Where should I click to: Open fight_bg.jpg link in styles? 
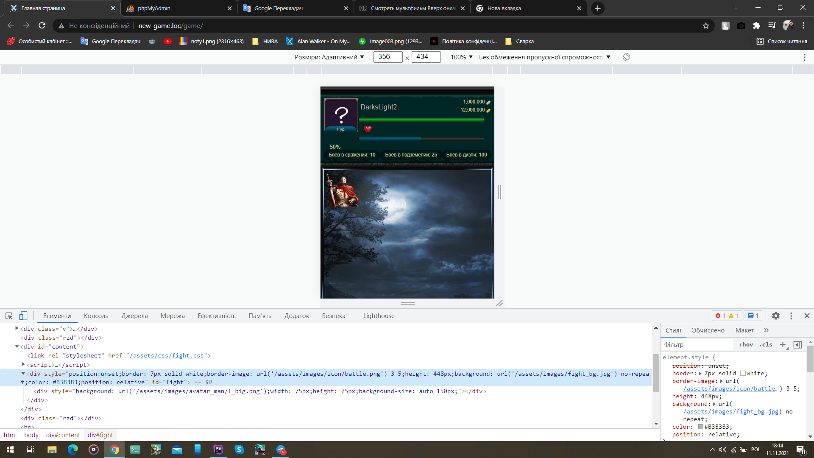(730, 412)
